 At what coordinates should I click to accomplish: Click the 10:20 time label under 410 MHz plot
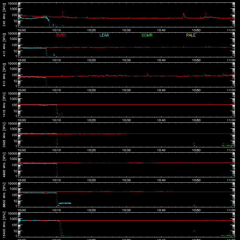point(91,60)
